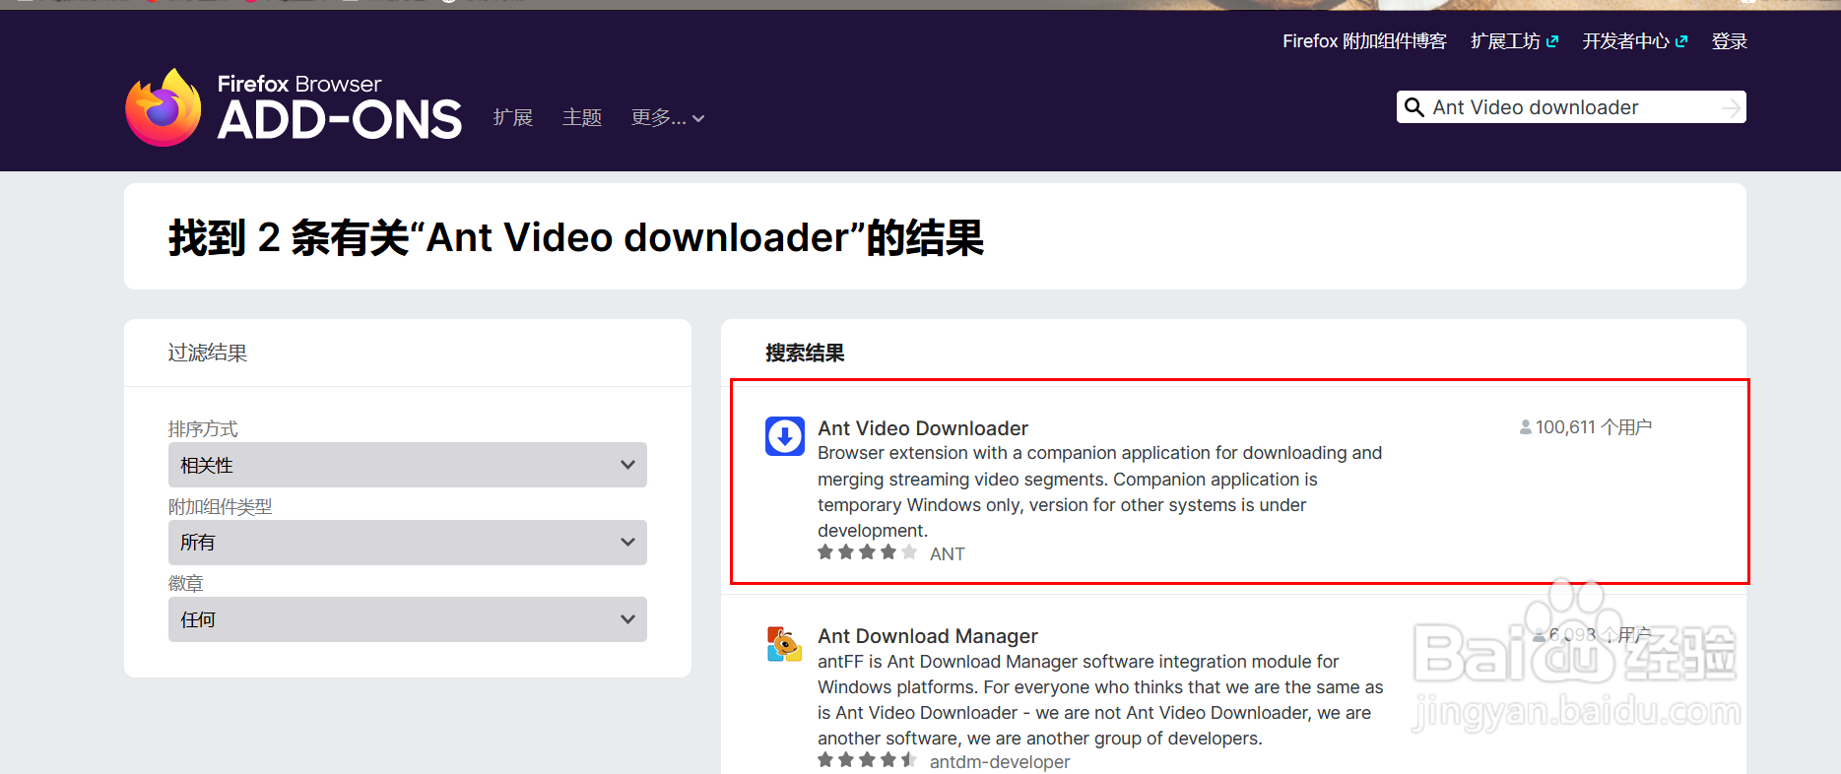Click the Firefox logo icon

[x=164, y=107]
